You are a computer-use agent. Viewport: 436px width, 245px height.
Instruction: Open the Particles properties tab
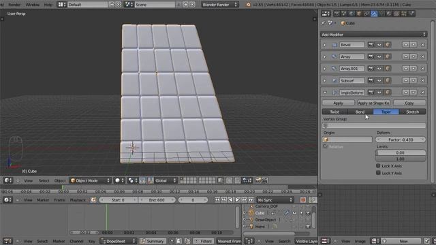pos(404,14)
